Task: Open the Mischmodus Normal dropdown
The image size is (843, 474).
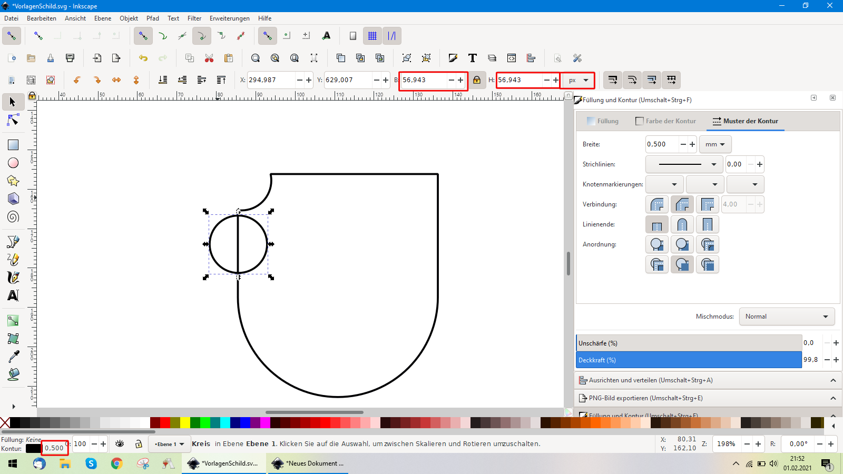Action: 787,317
